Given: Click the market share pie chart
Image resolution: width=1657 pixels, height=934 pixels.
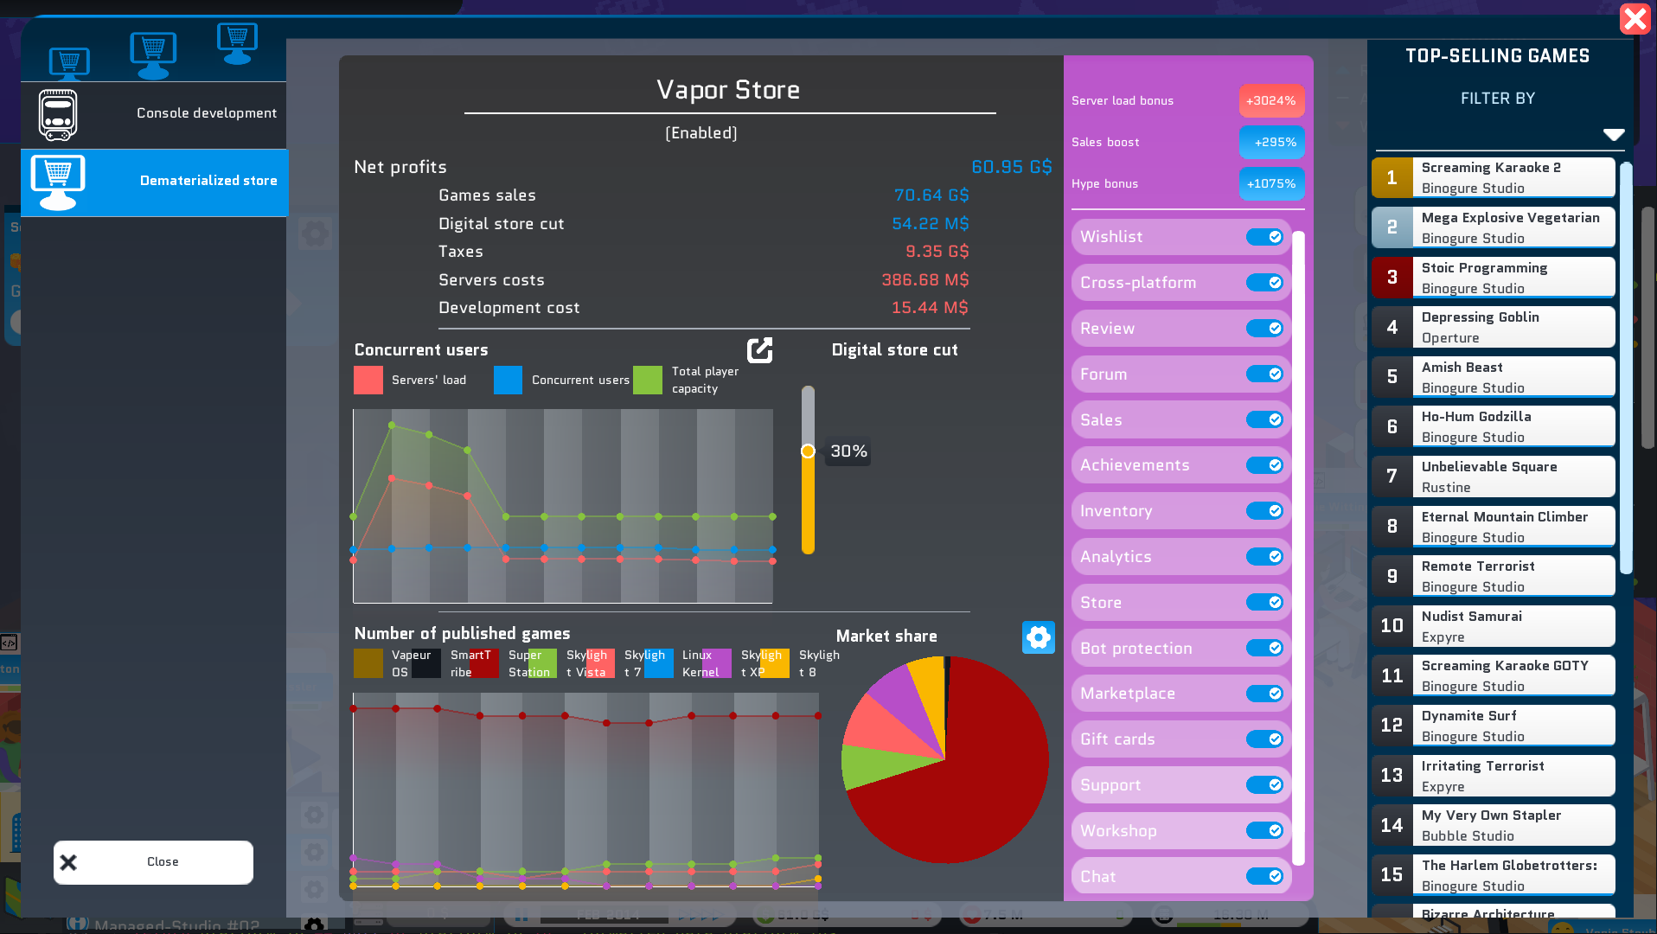Looking at the screenshot, I should 945,760.
